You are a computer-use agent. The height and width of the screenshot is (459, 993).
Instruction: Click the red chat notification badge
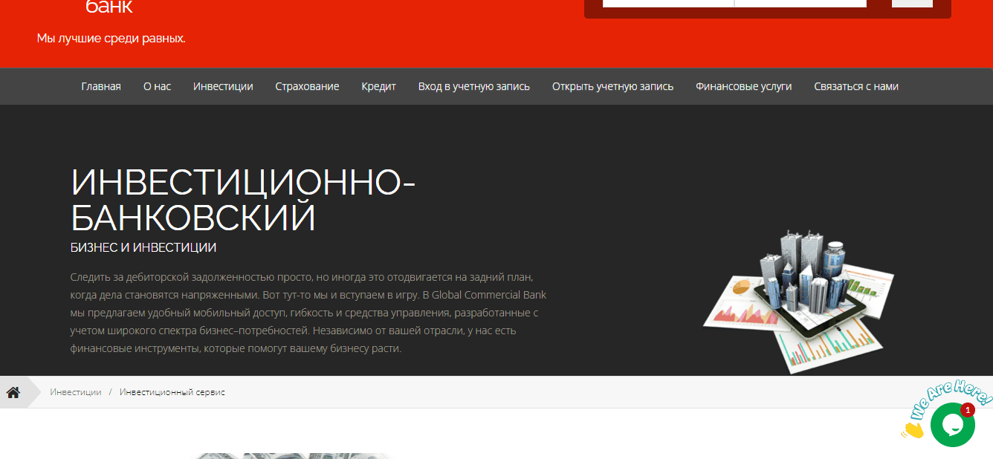point(967,410)
